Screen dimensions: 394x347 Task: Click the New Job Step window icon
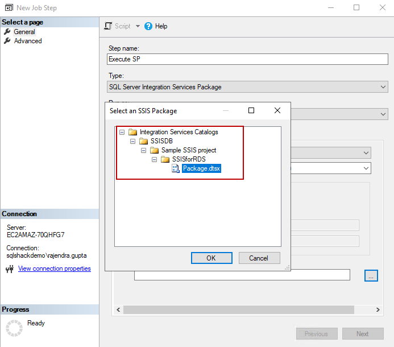pos(9,8)
